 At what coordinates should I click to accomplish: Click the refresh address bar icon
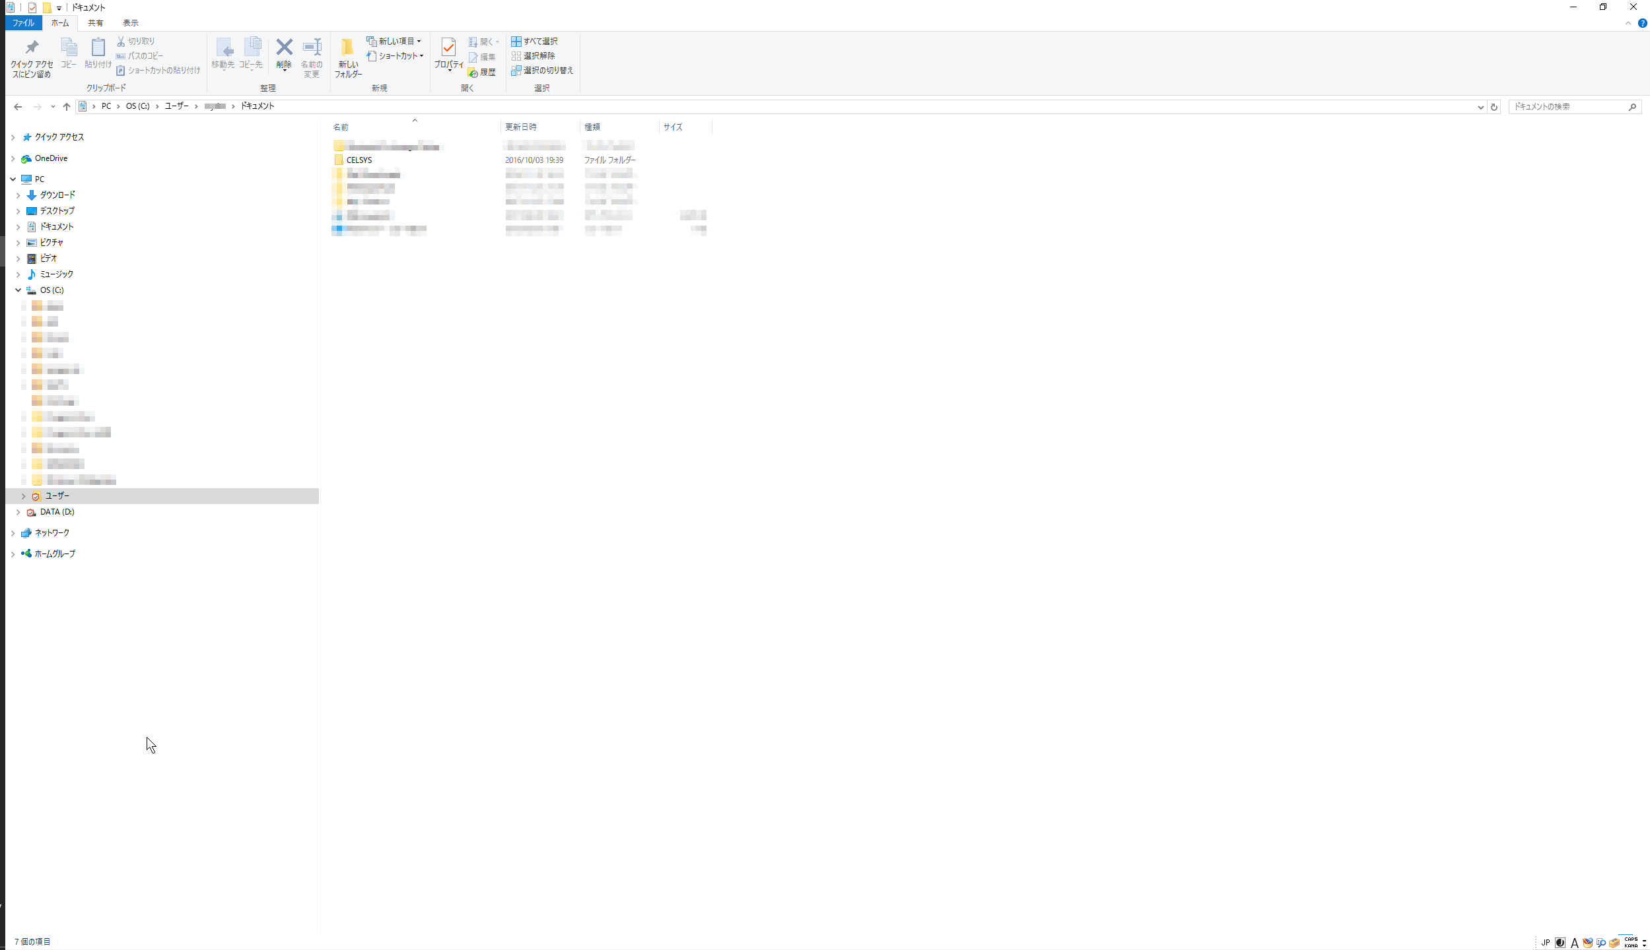click(x=1494, y=107)
